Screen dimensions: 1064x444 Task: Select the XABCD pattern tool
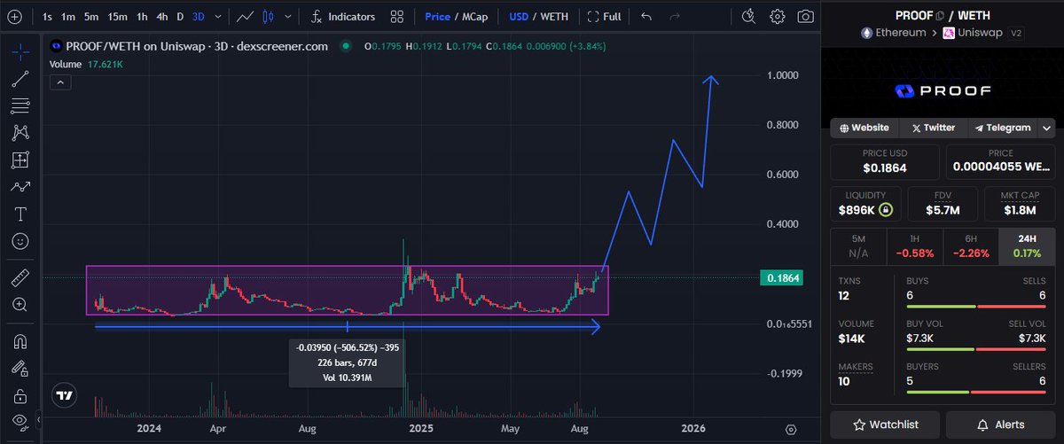click(20, 133)
